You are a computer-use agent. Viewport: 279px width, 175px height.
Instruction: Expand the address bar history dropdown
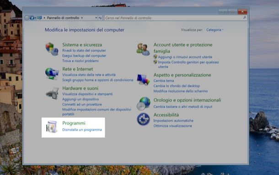tap(96, 18)
